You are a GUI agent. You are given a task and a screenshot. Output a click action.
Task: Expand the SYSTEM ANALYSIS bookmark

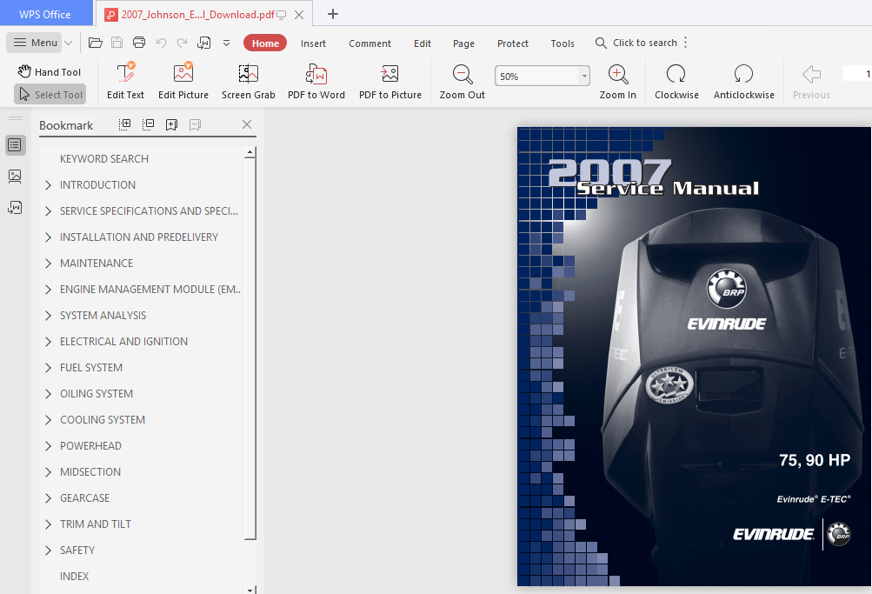[48, 316]
